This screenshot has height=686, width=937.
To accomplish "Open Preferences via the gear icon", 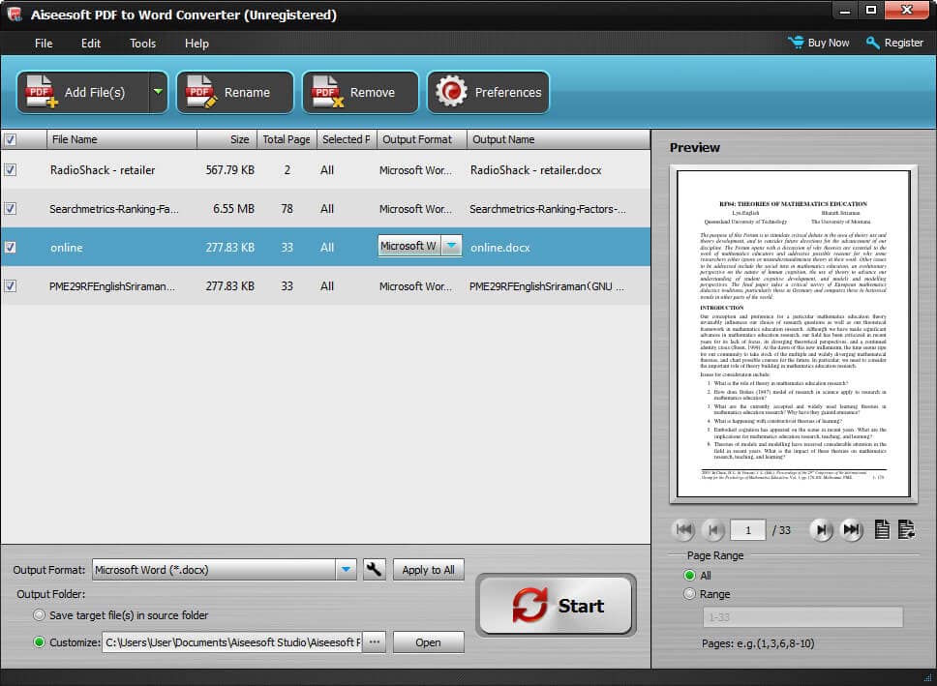I will point(451,92).
